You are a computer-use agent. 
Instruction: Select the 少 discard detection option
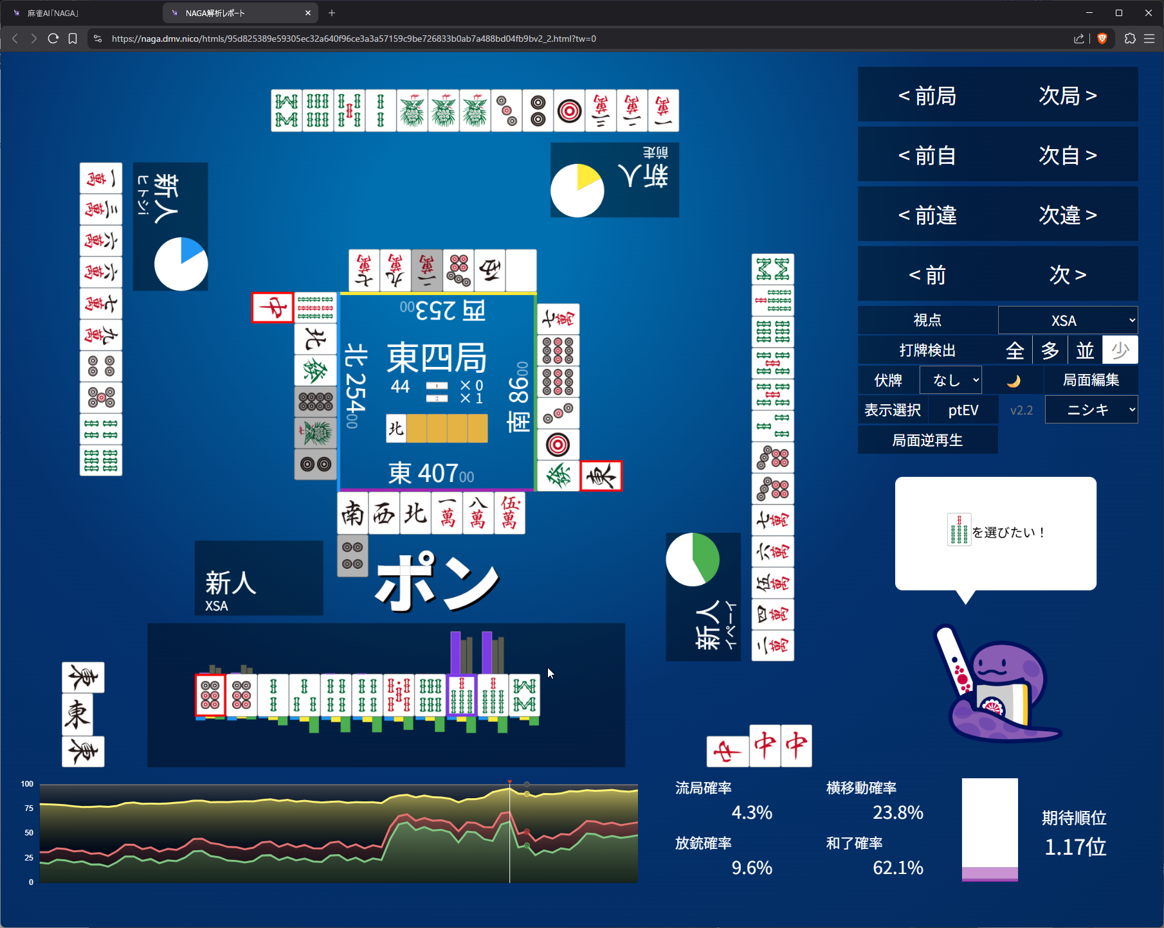1120,350
